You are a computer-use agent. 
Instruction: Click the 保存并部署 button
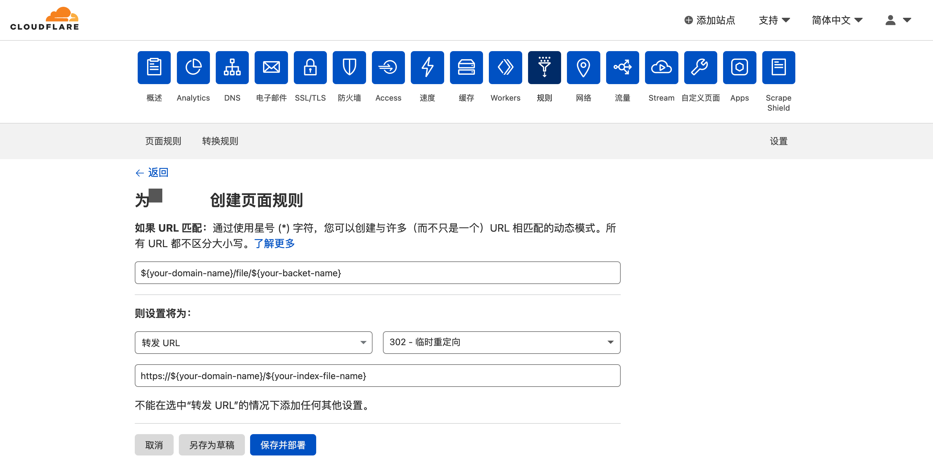pos(282,445)
